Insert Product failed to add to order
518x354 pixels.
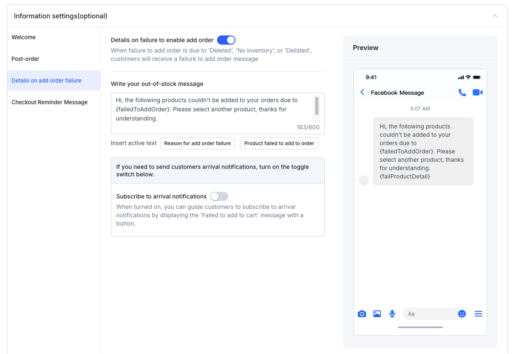point(279,143)
